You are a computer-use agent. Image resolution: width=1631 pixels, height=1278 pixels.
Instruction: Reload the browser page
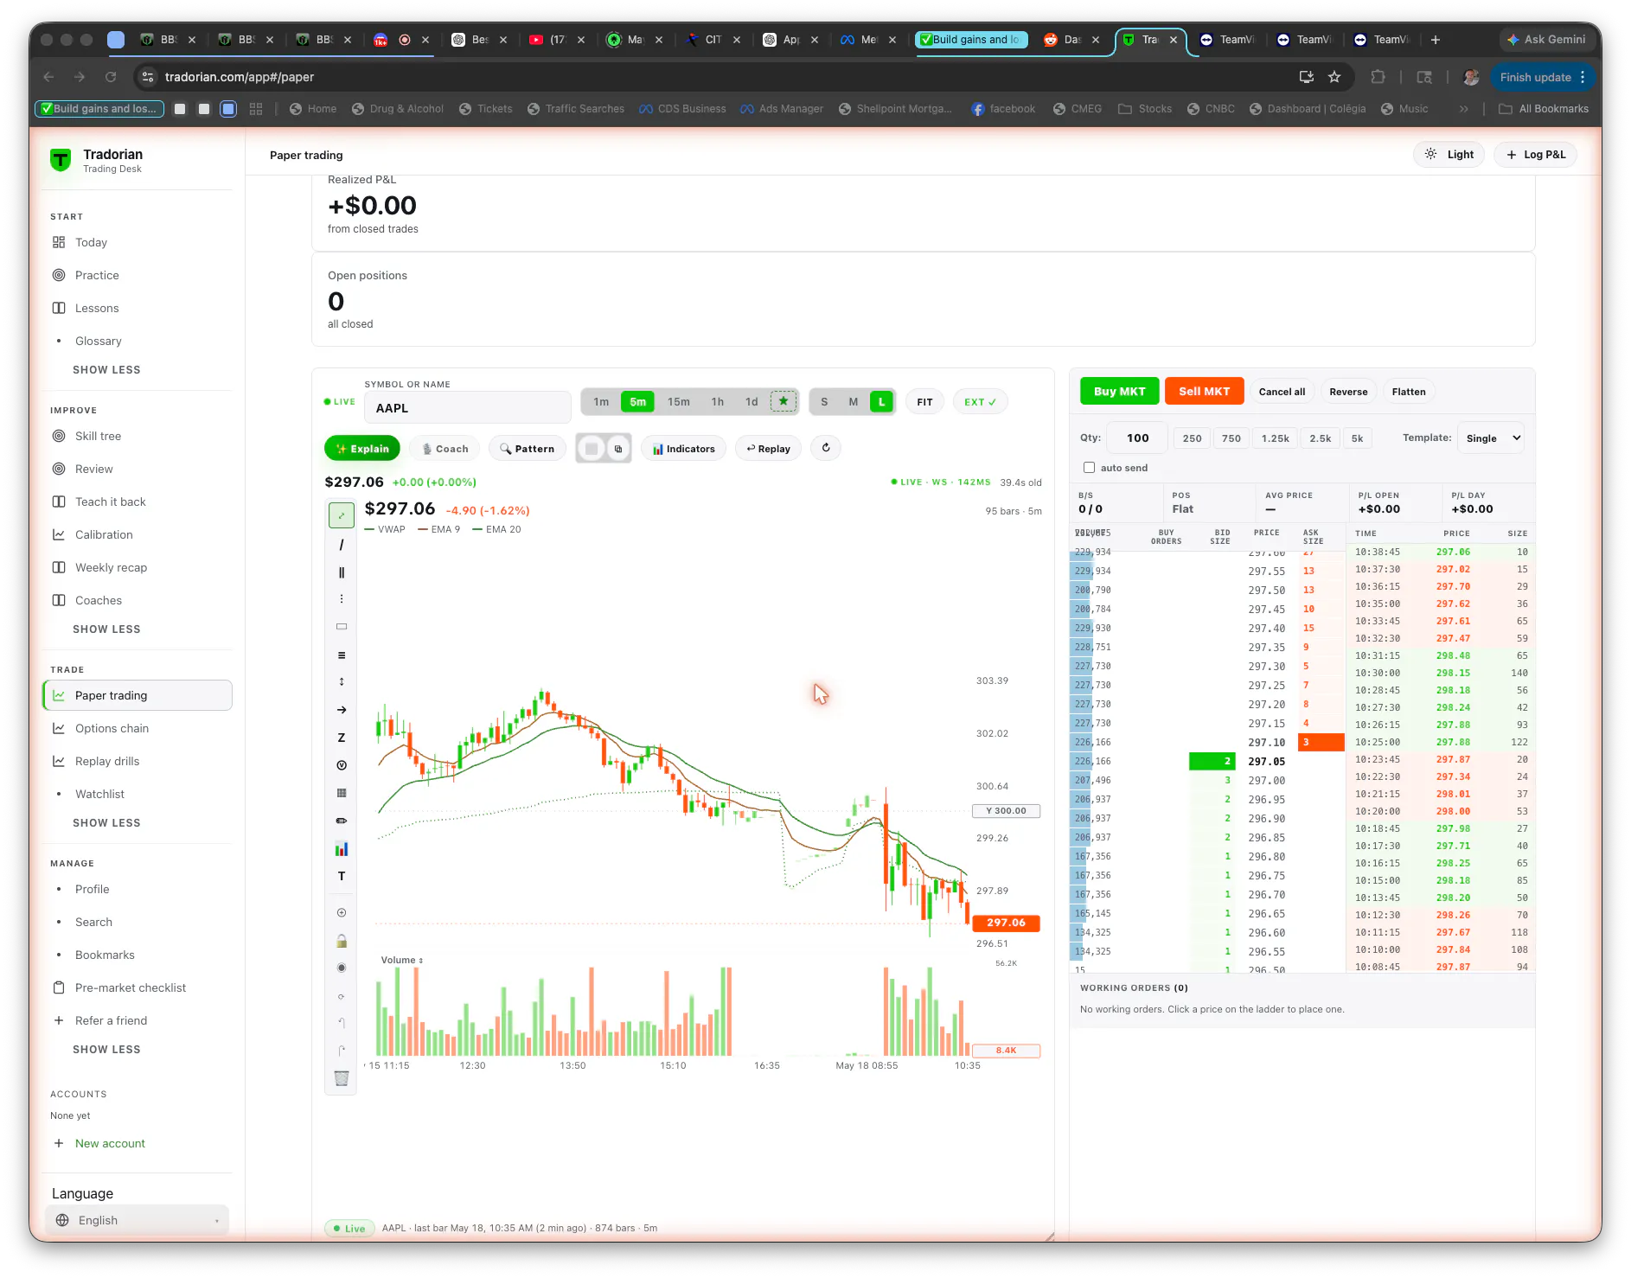pyautogui.click(x=111, y=77)
